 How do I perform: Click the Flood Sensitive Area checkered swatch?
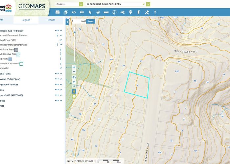point(18,54)
